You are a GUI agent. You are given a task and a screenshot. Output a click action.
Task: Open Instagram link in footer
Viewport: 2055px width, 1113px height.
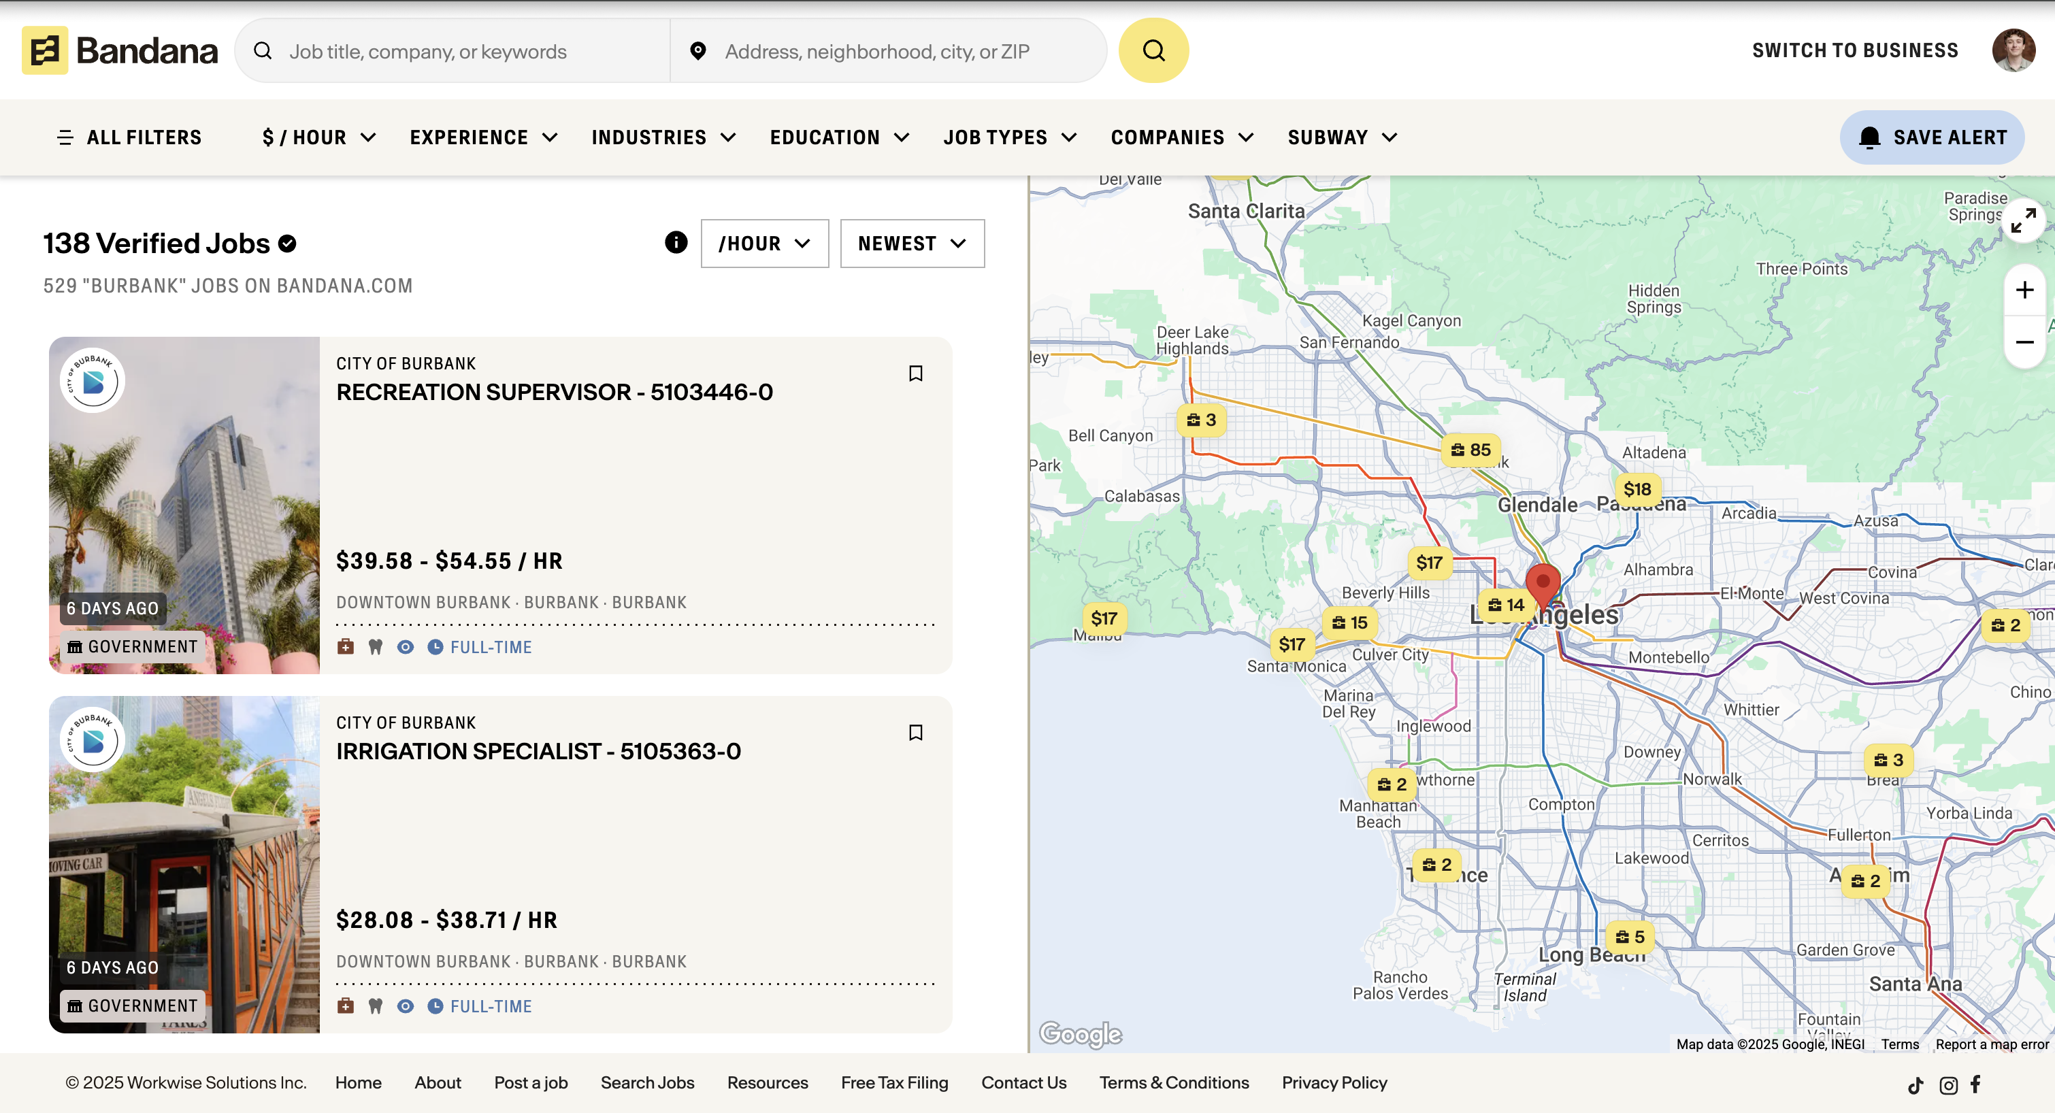1948,1084
